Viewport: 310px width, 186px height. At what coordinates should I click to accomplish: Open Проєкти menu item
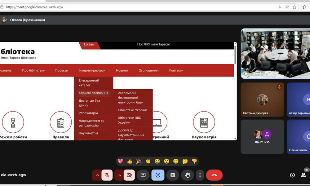pyautogui.click(x=62, y=70)
